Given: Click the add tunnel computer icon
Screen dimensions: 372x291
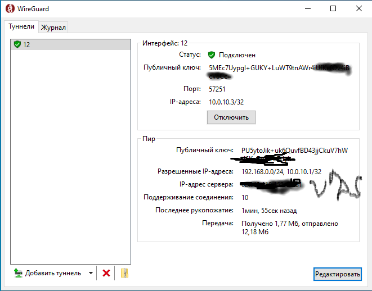Looking at the screenshot, I should [x=18, y=273].
